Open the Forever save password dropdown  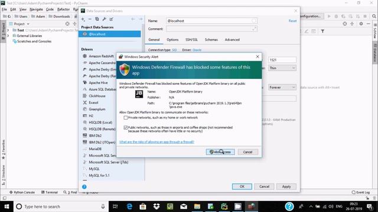coord(282,88)
